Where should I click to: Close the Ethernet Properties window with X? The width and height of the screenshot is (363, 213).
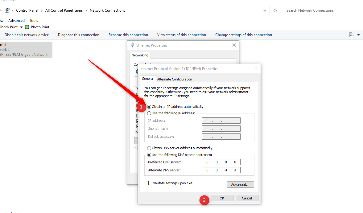[234, 45]
